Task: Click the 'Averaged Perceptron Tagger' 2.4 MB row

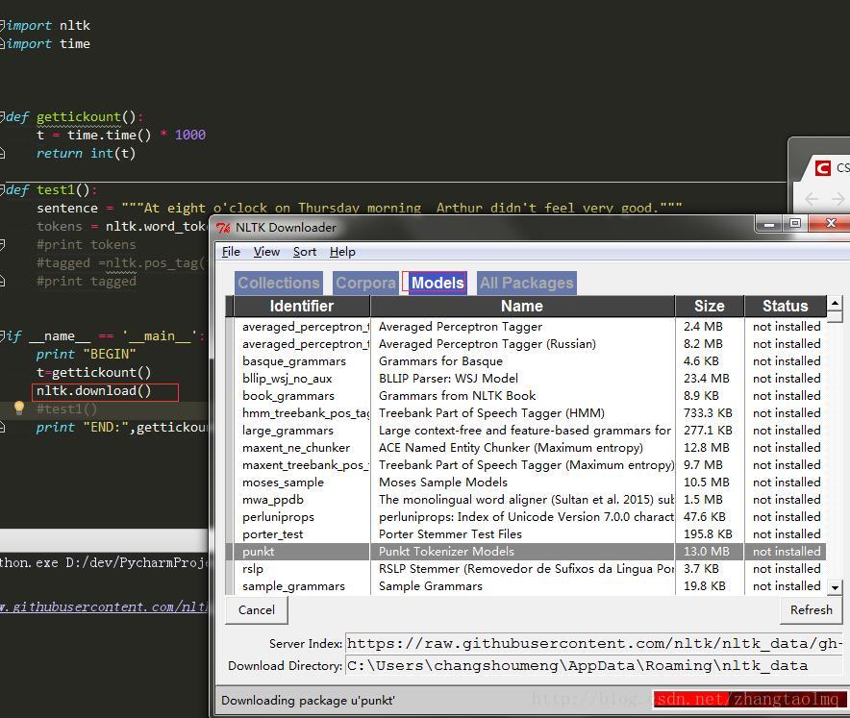Action: 526,327
